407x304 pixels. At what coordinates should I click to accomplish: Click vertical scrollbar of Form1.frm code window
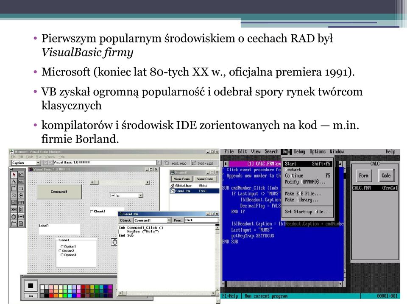click(217, 258)
